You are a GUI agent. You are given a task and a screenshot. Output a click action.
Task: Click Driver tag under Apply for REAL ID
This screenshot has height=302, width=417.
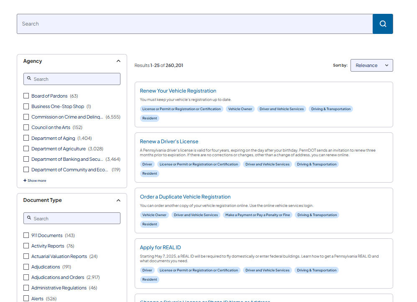(x=147, y=270)
